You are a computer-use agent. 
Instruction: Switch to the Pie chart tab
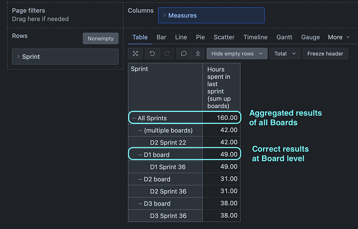click(x=200, y=37)
